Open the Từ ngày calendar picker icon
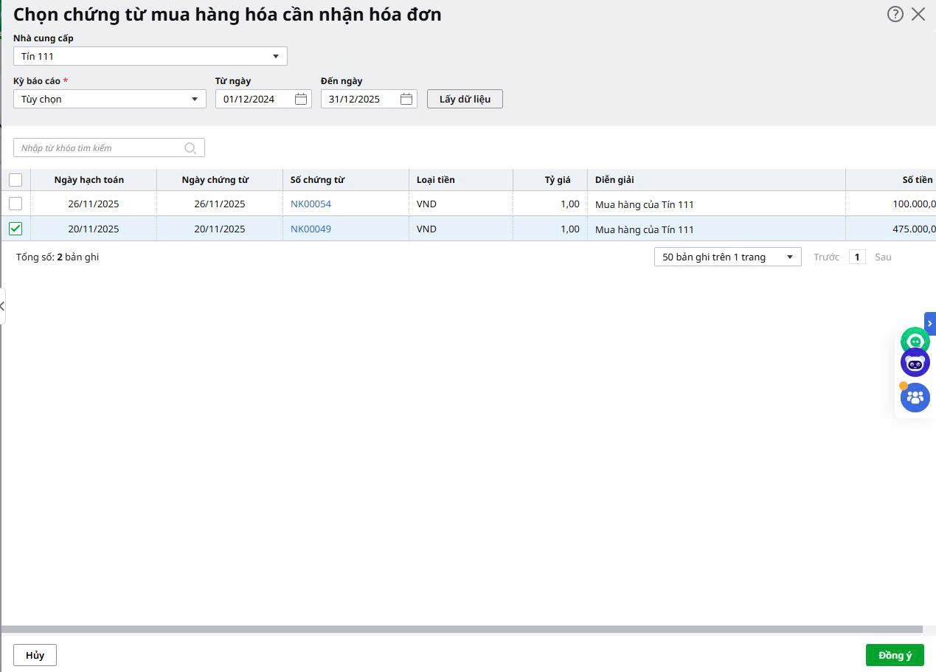The width and height of the screenshot is (936, 672). [x=301, y=99]
